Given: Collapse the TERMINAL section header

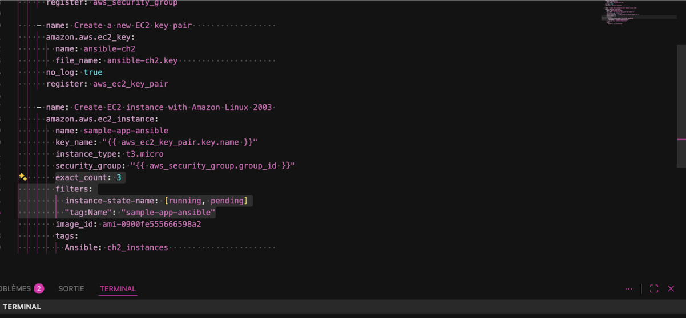Looking at the screenshot, I should [x=23, y=307].
